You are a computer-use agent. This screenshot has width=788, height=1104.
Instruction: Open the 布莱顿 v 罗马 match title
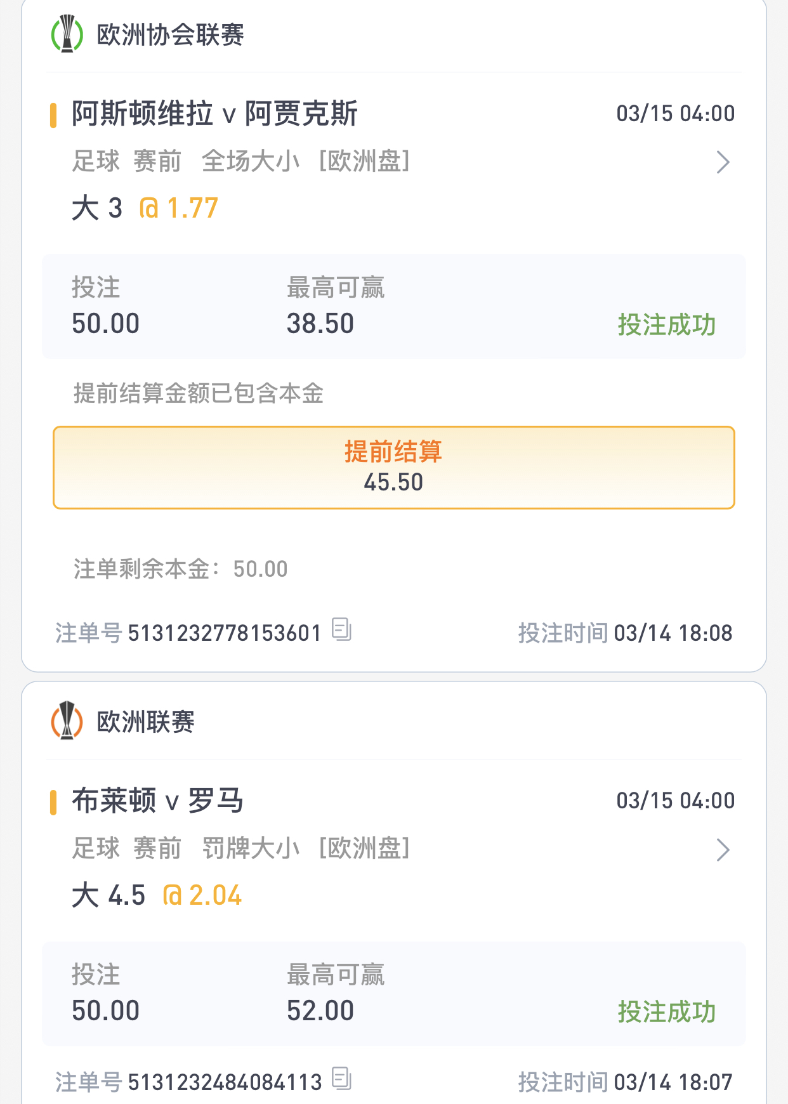157,801
